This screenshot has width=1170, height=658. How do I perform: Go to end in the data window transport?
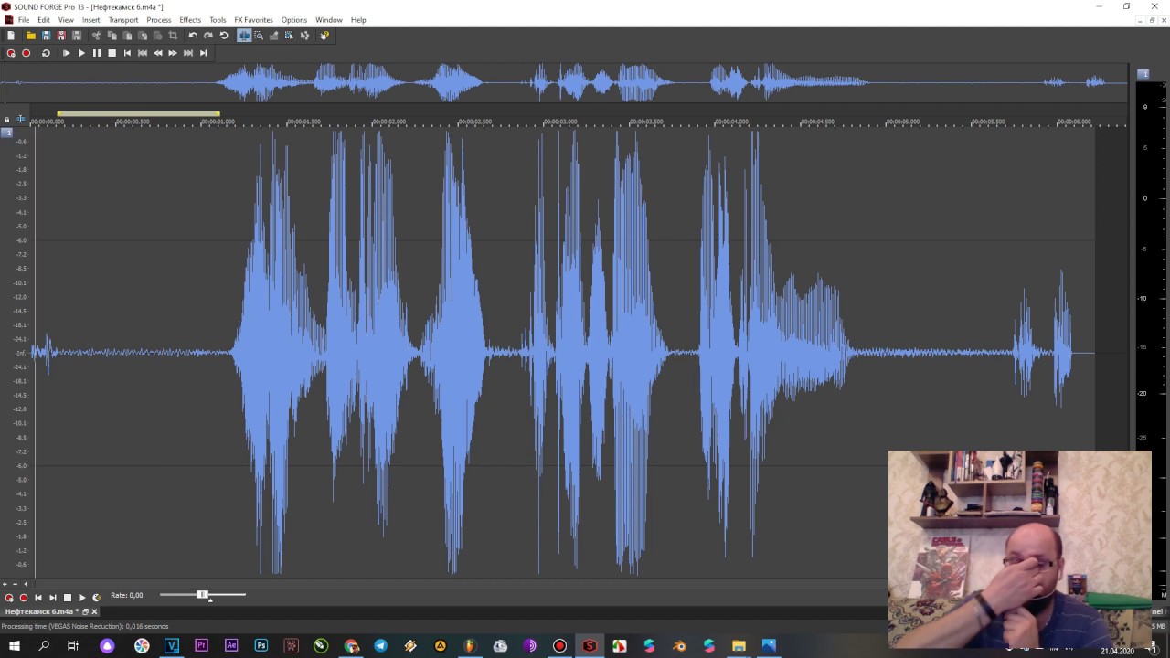point(53,598)
